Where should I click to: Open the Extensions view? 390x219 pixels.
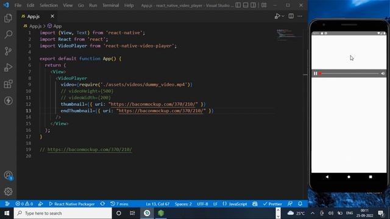coord(8,84)
